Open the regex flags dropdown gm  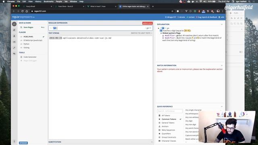149,28
